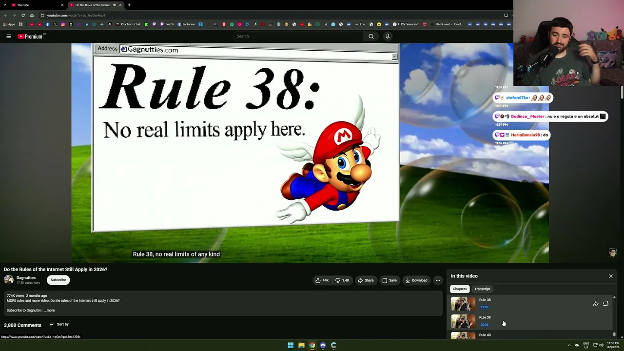The height and width of the screenshot is (351, 624).
Task: Open Chrome home page button
Action: click(x=32, y=15)
